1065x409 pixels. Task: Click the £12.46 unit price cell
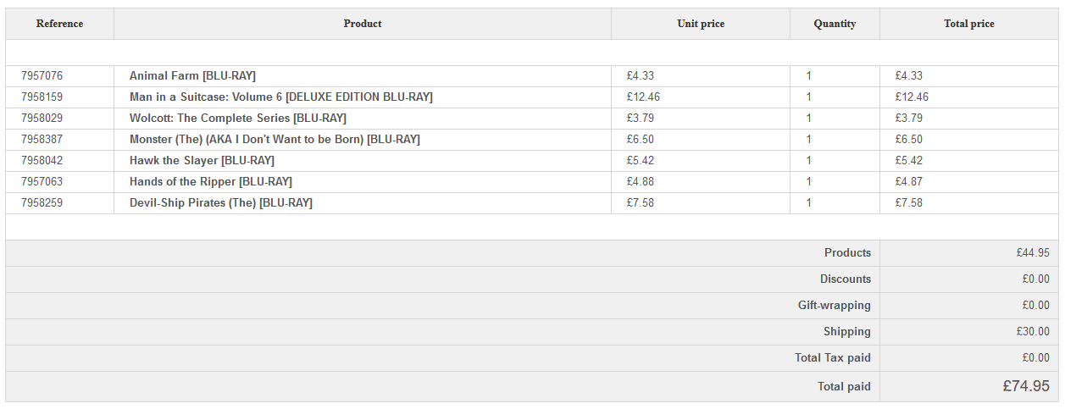643,97
